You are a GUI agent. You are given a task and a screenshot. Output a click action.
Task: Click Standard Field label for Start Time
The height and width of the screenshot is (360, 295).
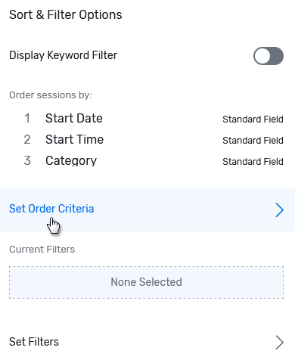point(253,141)
